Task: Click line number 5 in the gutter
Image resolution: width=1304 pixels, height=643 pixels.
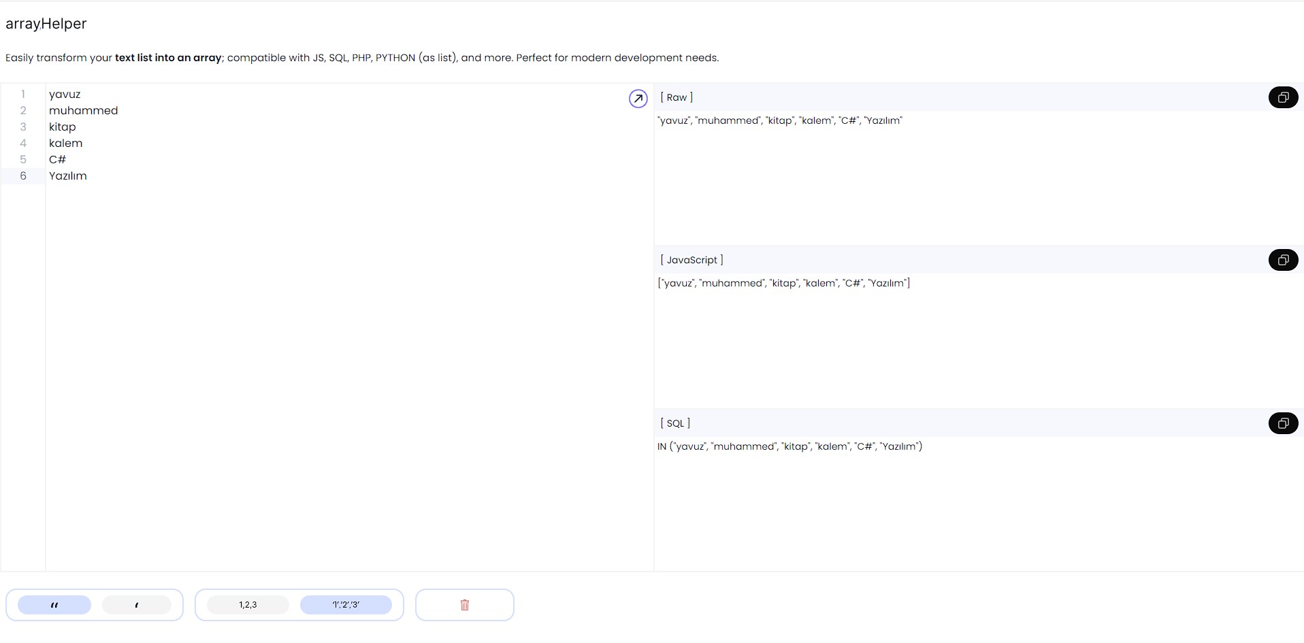Action: coord(23,160)
